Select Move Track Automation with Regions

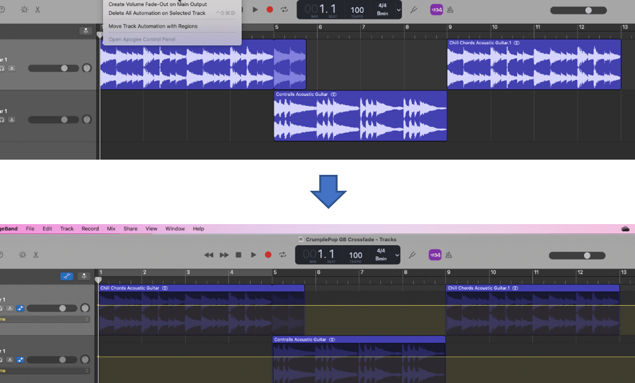click(153, 26)
